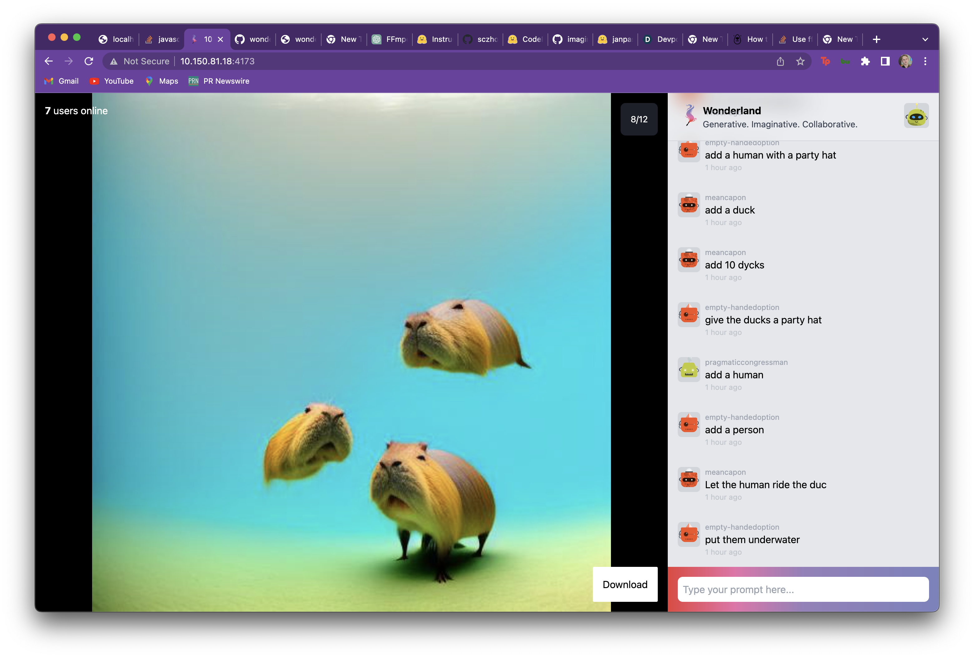Toggle the browser side panel icon
Screen dimensions: 974x658
(885, 61)
